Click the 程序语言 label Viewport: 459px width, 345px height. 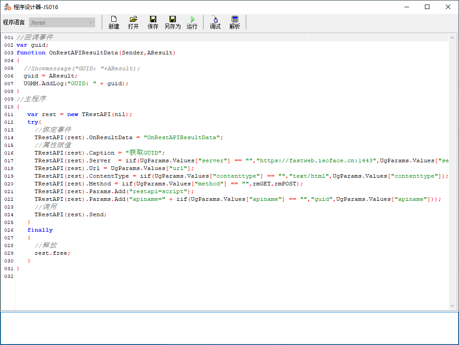coord(14,23)
